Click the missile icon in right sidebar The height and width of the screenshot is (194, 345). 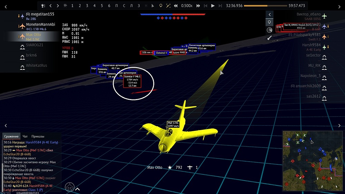click(270, 38)
